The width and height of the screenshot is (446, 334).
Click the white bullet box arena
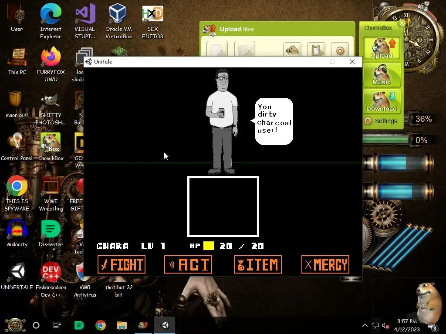pos(223,207)
